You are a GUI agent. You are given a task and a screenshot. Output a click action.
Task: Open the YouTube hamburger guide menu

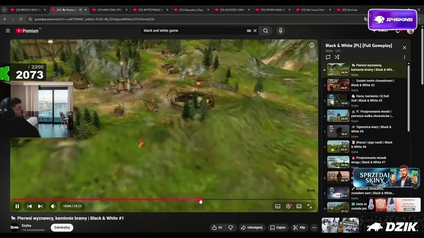[8, 31]
